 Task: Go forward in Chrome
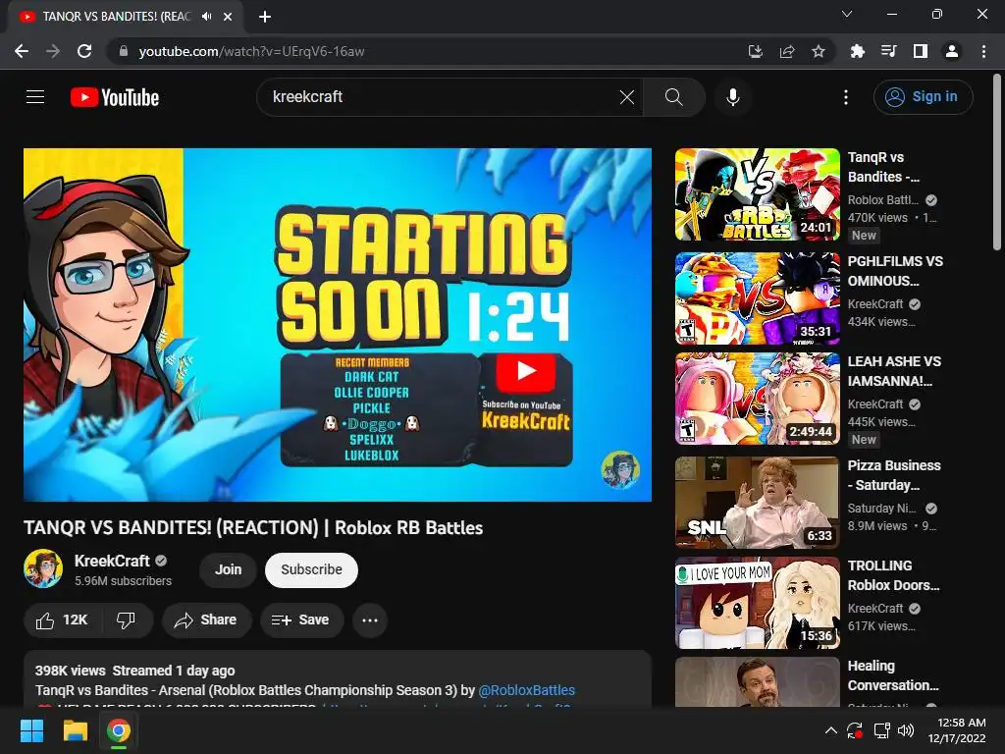click(x=53, y=51)
